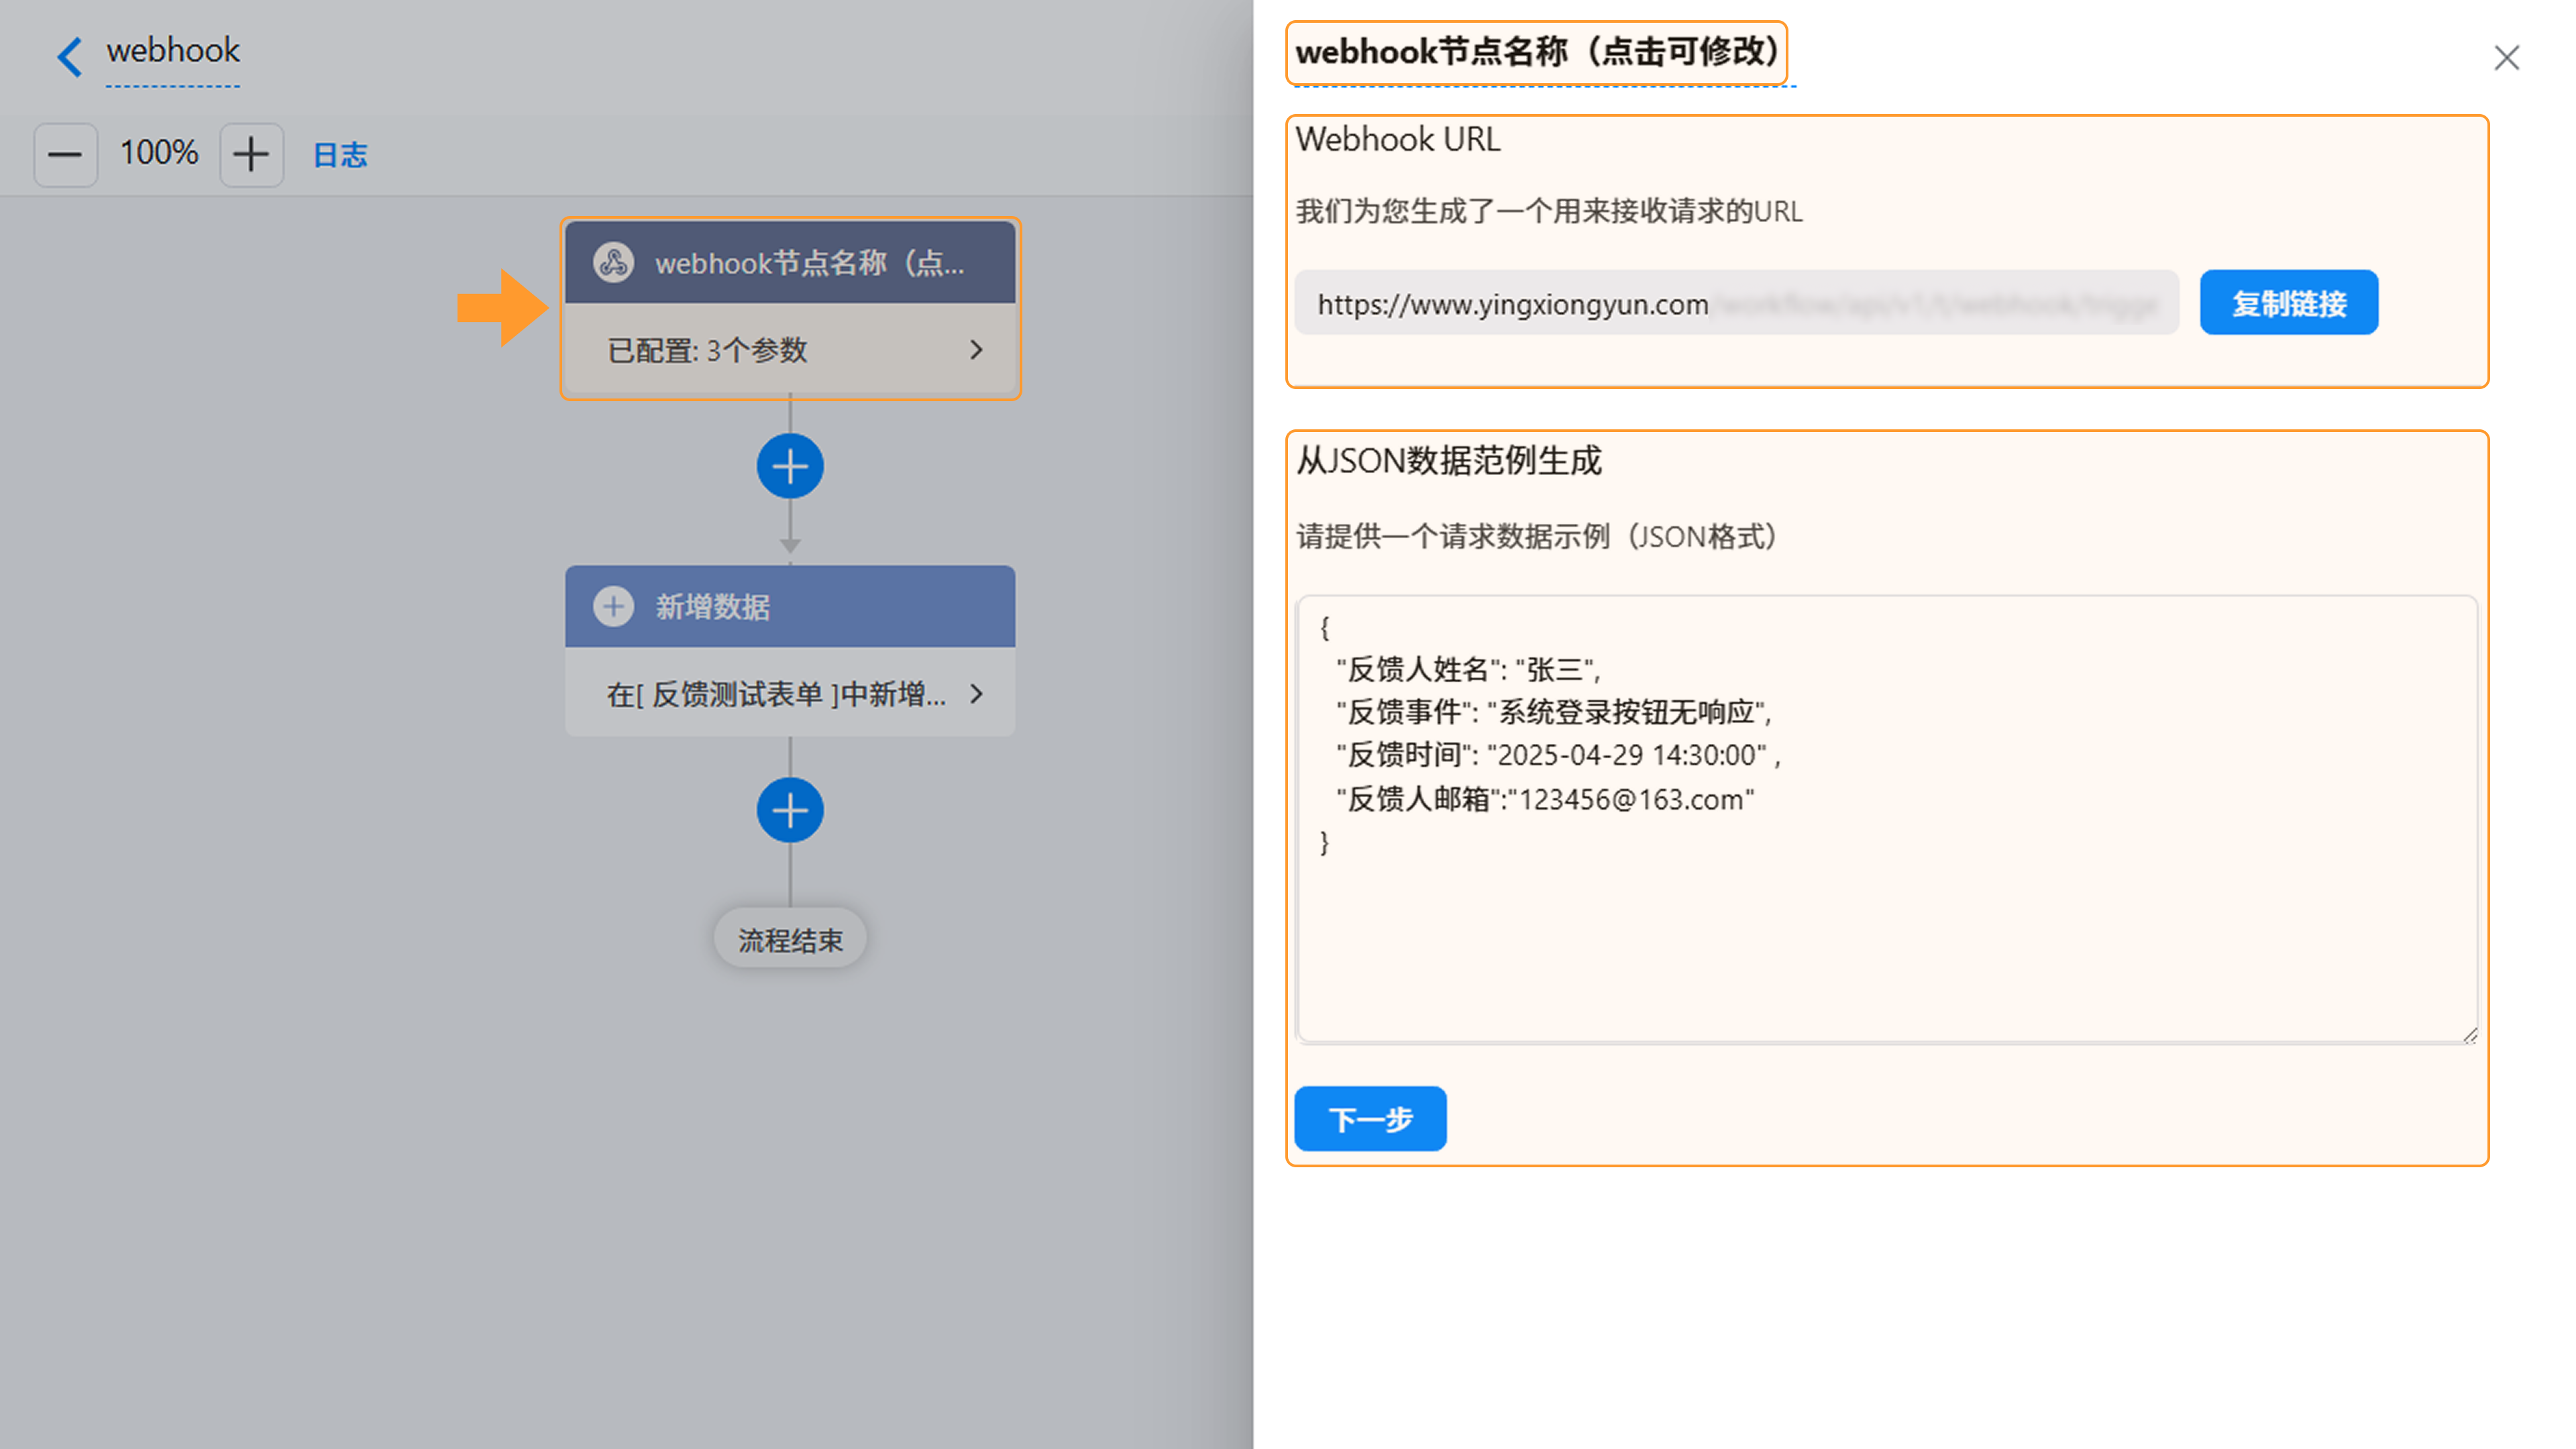Click the textarea resize handle
Screen dimensions: 2576x1449
[x=2469, y=1035]
